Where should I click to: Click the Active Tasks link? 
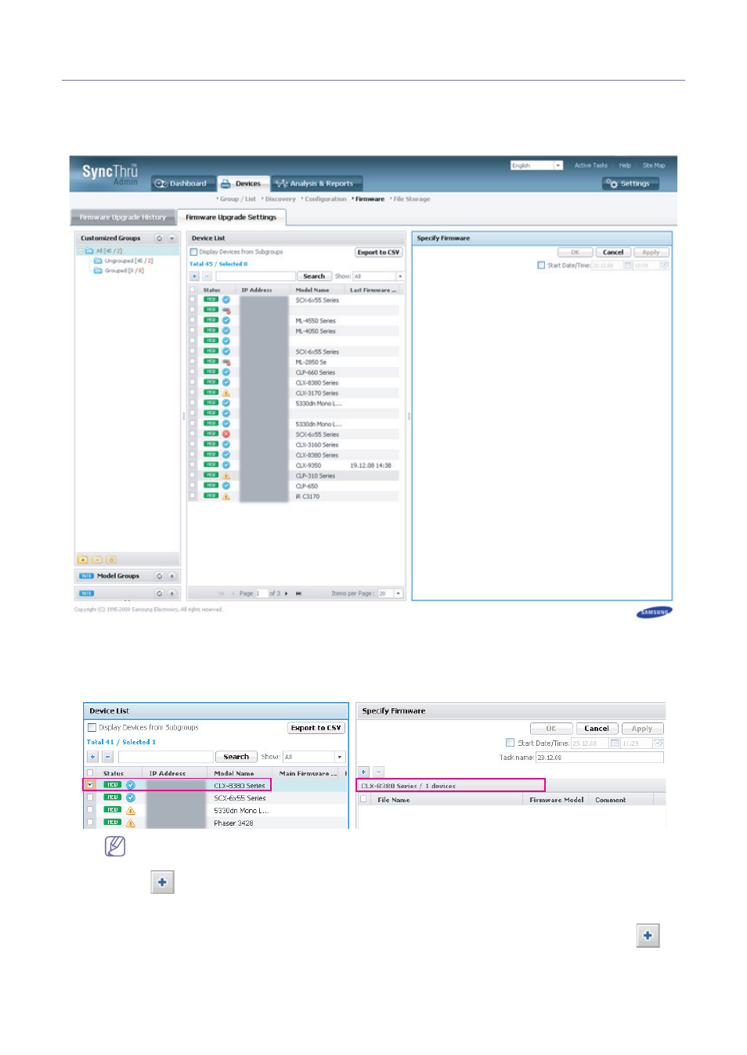[x=590, y=165]
